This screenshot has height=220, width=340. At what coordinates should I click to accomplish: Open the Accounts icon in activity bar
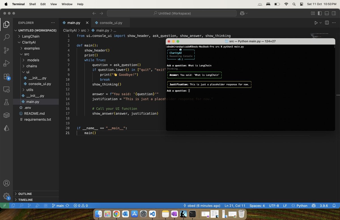pyautogui.click(x=6, y=183)
